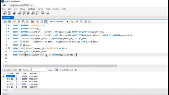Toggle result grid form view icon
This screenshot has width=169, height=95.
(16, 70)
